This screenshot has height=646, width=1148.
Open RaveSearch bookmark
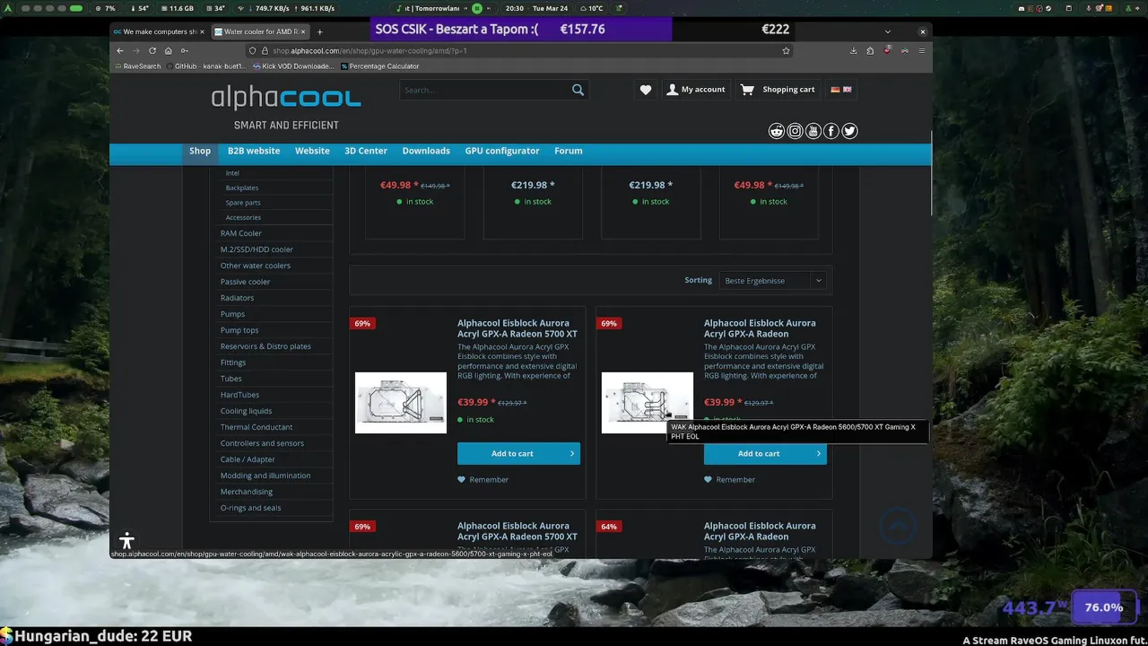(138, 66)
